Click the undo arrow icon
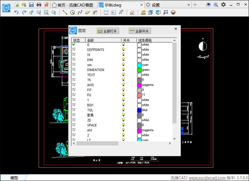The image size is (249, 181). coord(16,12)
